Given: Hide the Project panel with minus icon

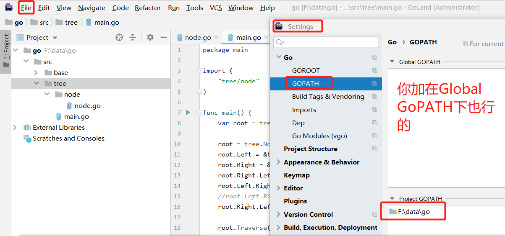Looking at the screenshot, I should tap(164, 37).
